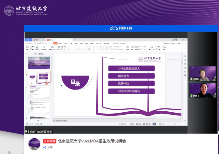Click the cut scissors icon
The image size is (219, 154).
[31, 46]
